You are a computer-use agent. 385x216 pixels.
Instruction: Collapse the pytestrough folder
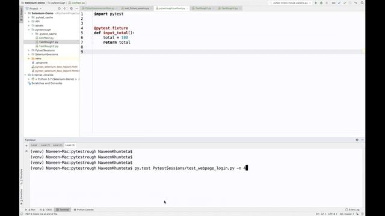29,29
